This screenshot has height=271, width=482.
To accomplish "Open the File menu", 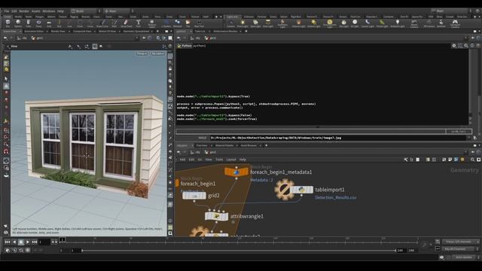I will [7, 11].
